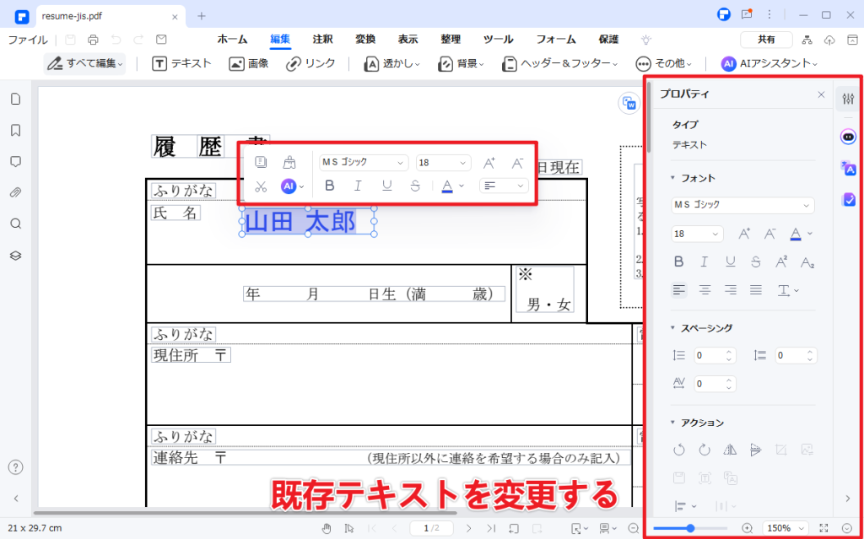
Task: Click the 共有 share button
Action: [x=766, y=40]
